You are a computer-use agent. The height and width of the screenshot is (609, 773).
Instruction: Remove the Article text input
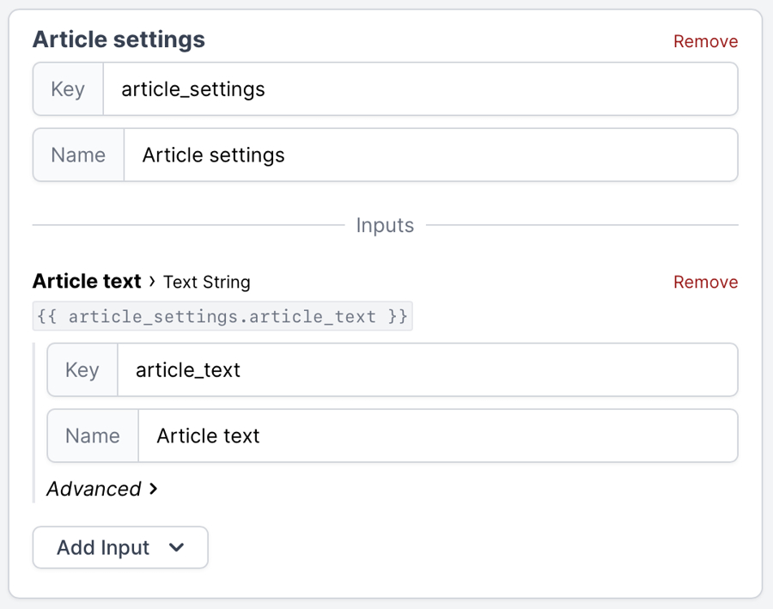pos(705,282)
